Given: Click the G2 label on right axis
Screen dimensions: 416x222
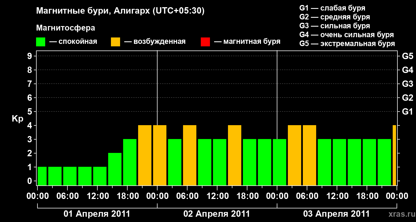Looking at the screenshot, I should point(407,98).
